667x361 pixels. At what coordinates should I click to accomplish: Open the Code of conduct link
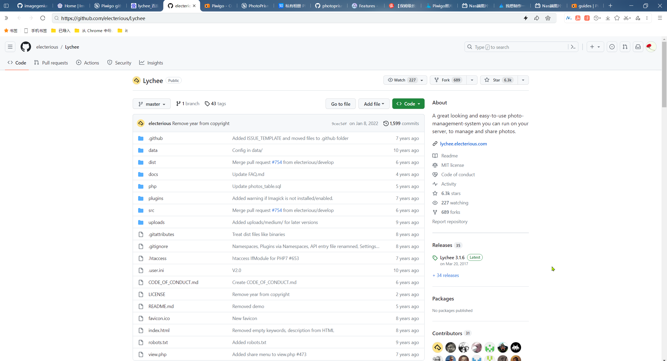(458, 175)
